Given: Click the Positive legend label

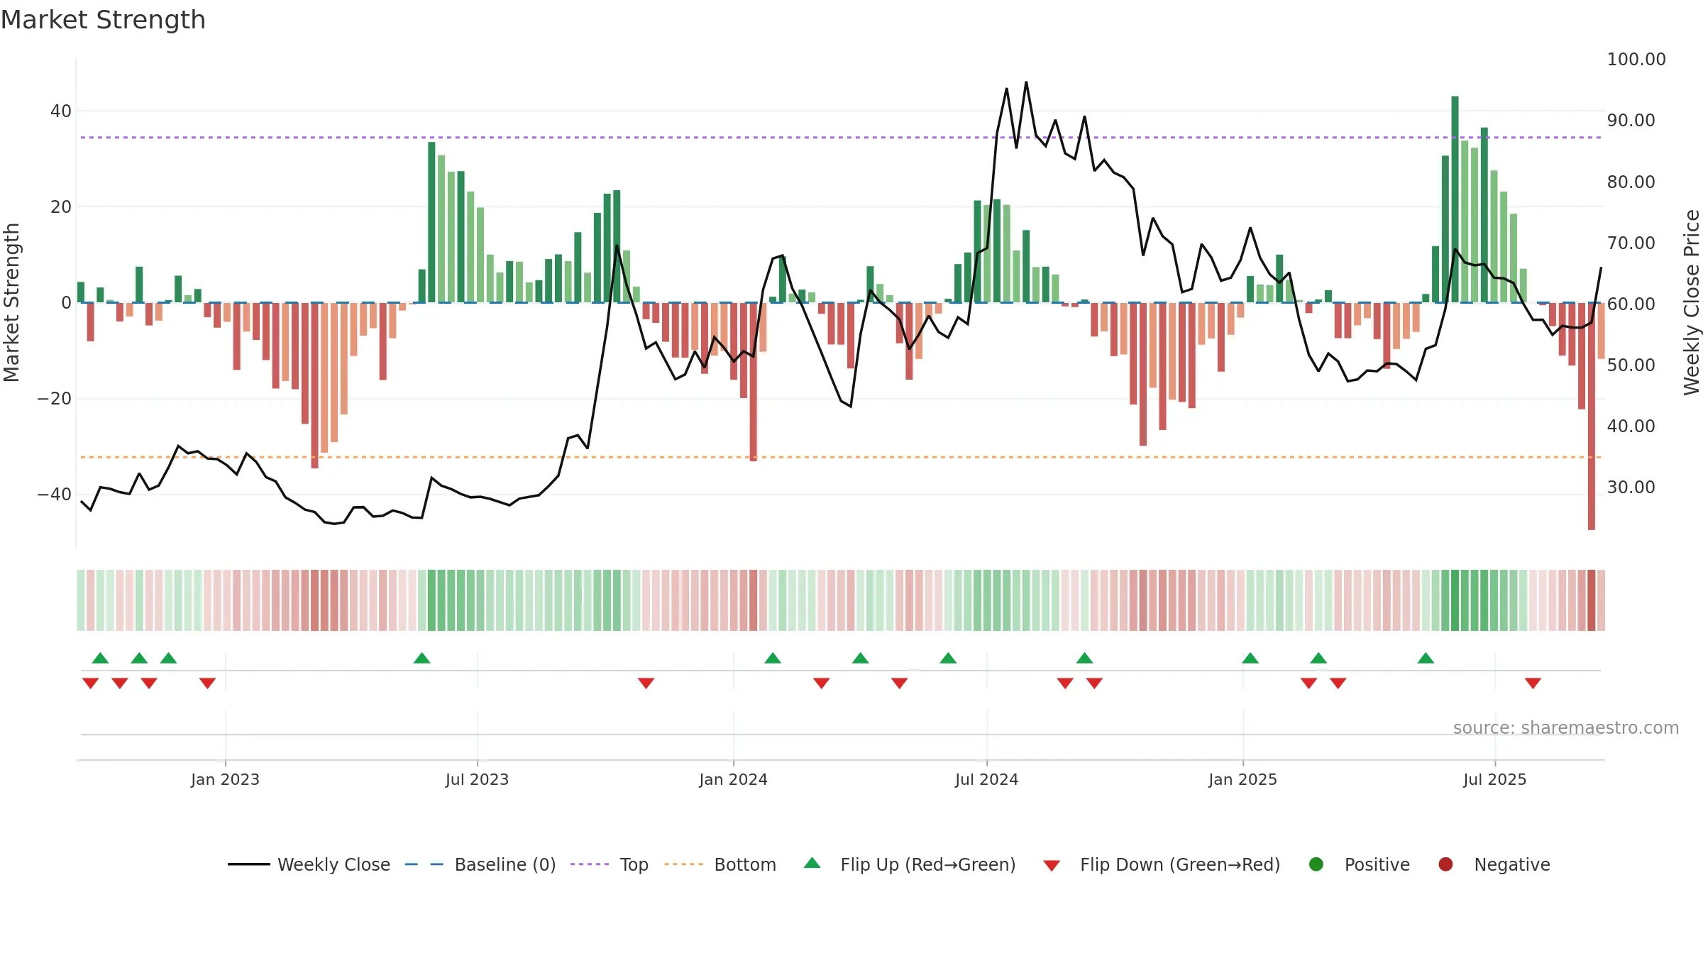Looking at the screenshot, I should [x=1377, y=864].
